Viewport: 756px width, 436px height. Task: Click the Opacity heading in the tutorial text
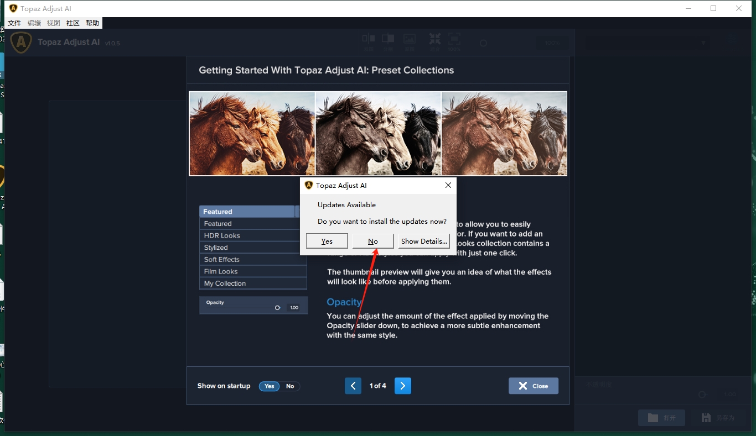coord(344,302)
